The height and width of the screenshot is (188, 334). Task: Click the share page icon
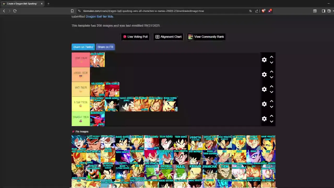pos(257,11)
